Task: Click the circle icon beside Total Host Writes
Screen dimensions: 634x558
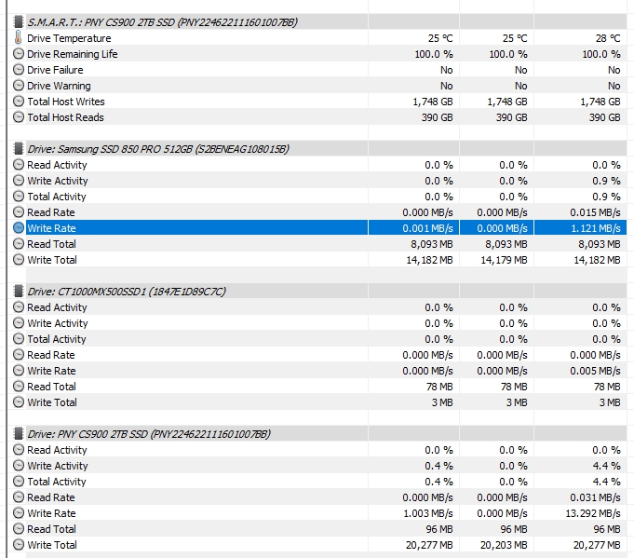Action: (18, 102)
